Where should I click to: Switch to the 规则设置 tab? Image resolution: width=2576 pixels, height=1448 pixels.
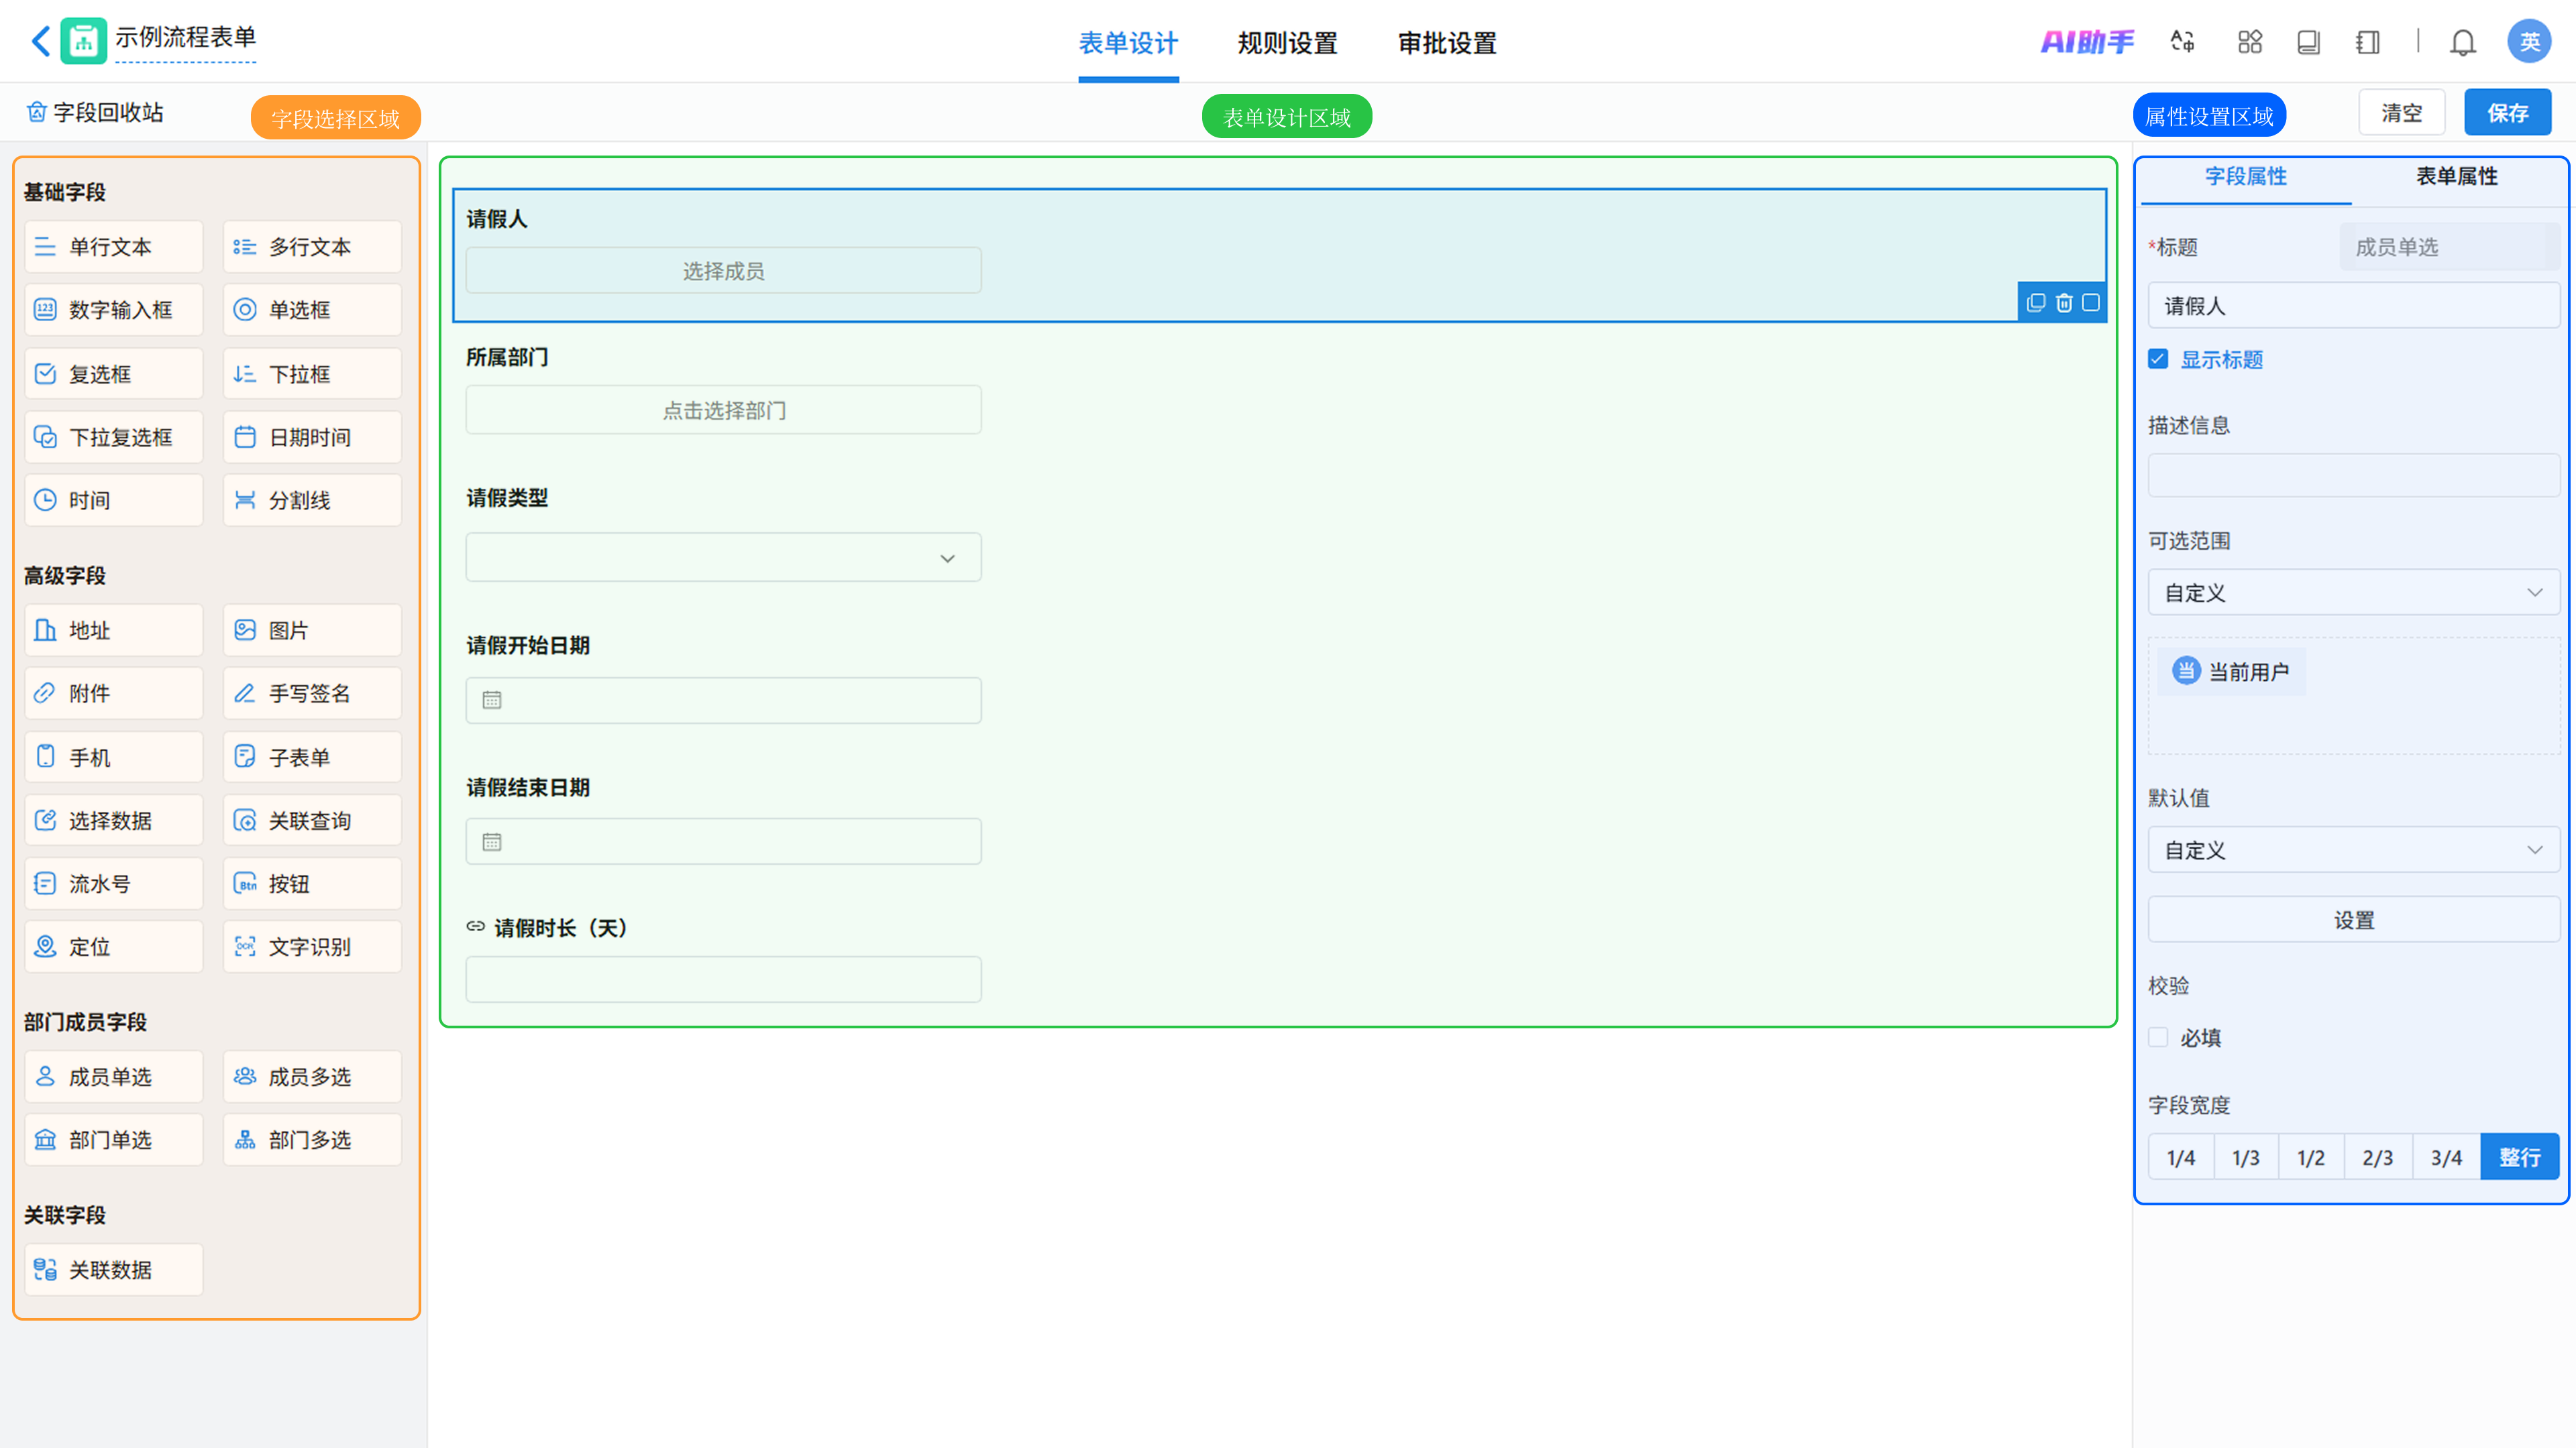click(x=1287, y=43)
